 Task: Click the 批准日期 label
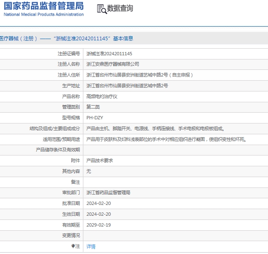coord(71,203)
